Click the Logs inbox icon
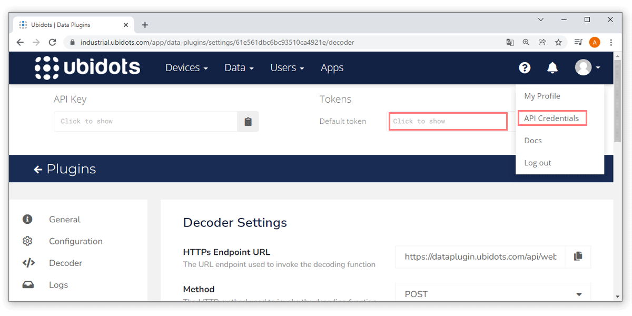Screen dimensions: 632x316 [x=27, y=285]
